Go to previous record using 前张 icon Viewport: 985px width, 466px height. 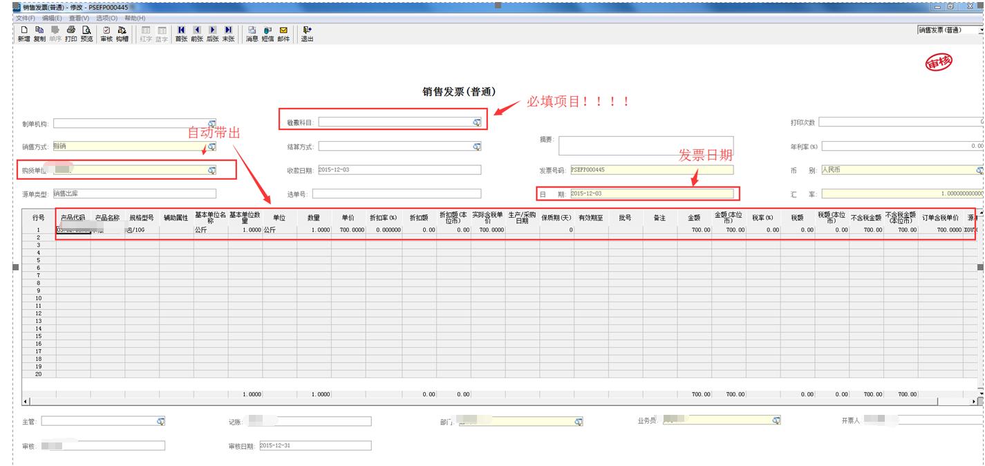point(197,30)
